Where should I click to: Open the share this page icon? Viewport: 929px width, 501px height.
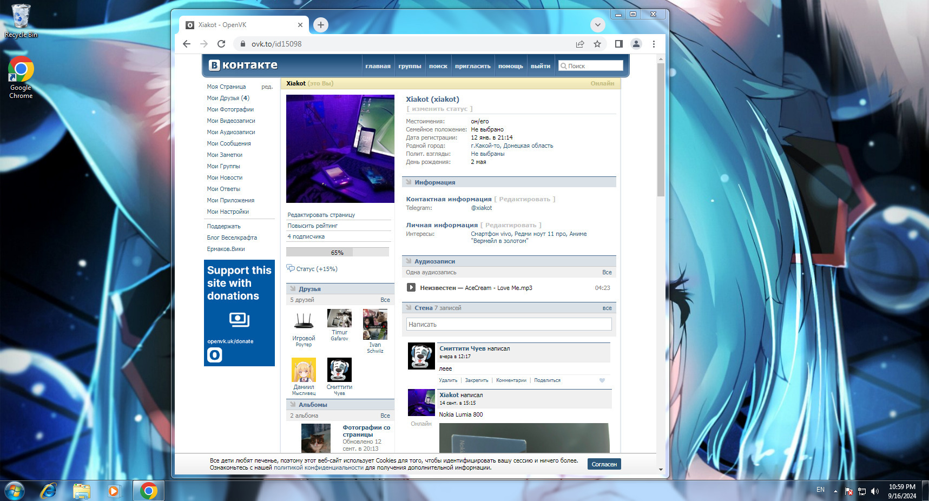click(580, 44)
